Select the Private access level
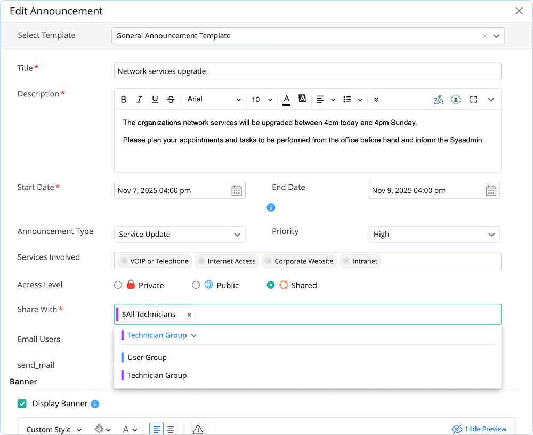Image resolution: width=533 pixels, height=435 pixels. [118, 285]
